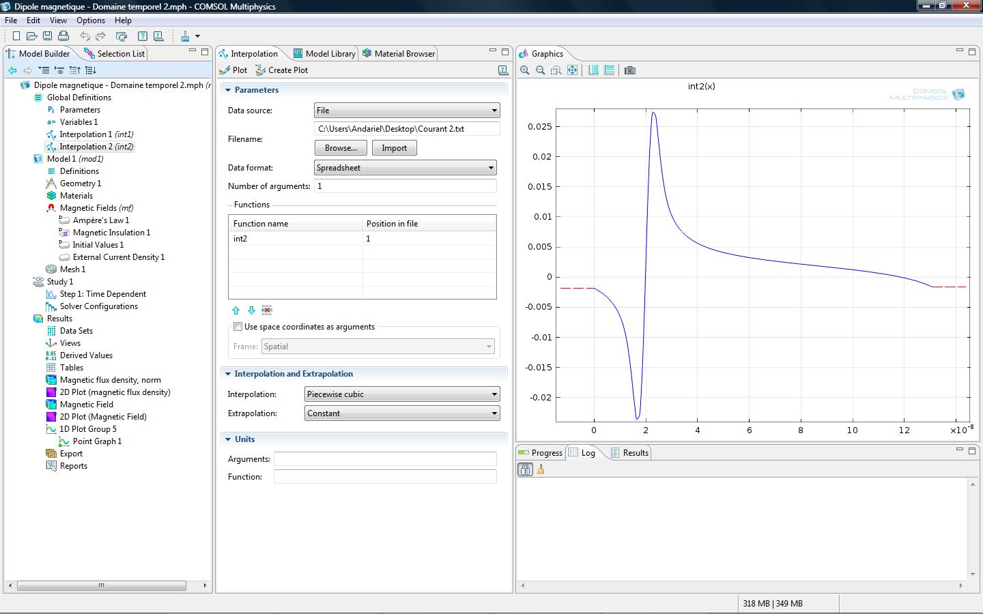This screenshot has height=614, width=983.
Task: Toggle y-axis log scale in Graphics
Action: [x=609, y=70]
